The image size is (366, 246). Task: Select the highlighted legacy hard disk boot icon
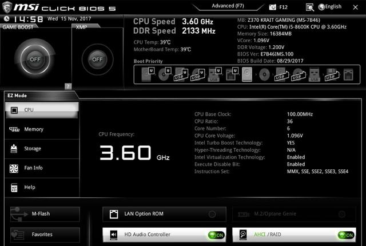247,74
